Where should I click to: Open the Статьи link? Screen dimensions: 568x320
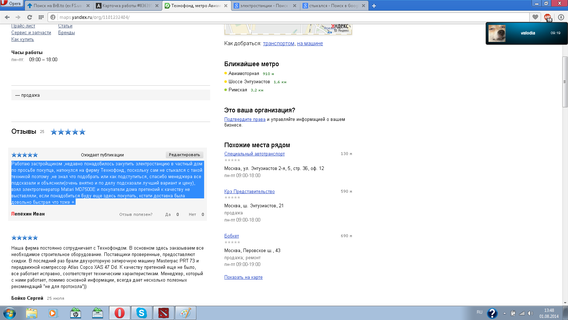(x=65, y=26)
